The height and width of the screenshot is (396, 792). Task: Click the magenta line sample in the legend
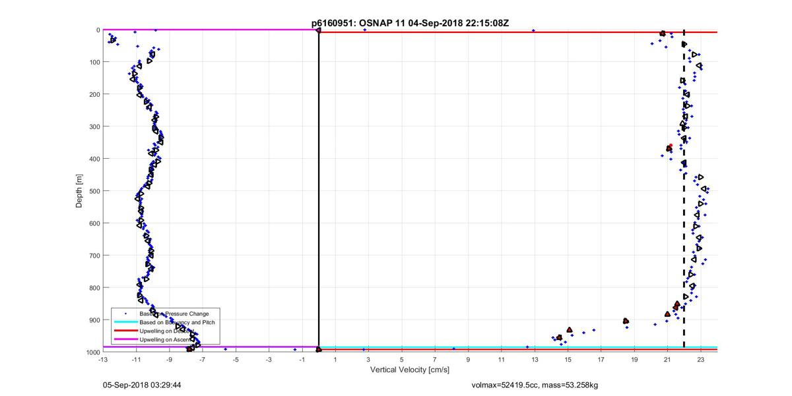click(125, 339)
